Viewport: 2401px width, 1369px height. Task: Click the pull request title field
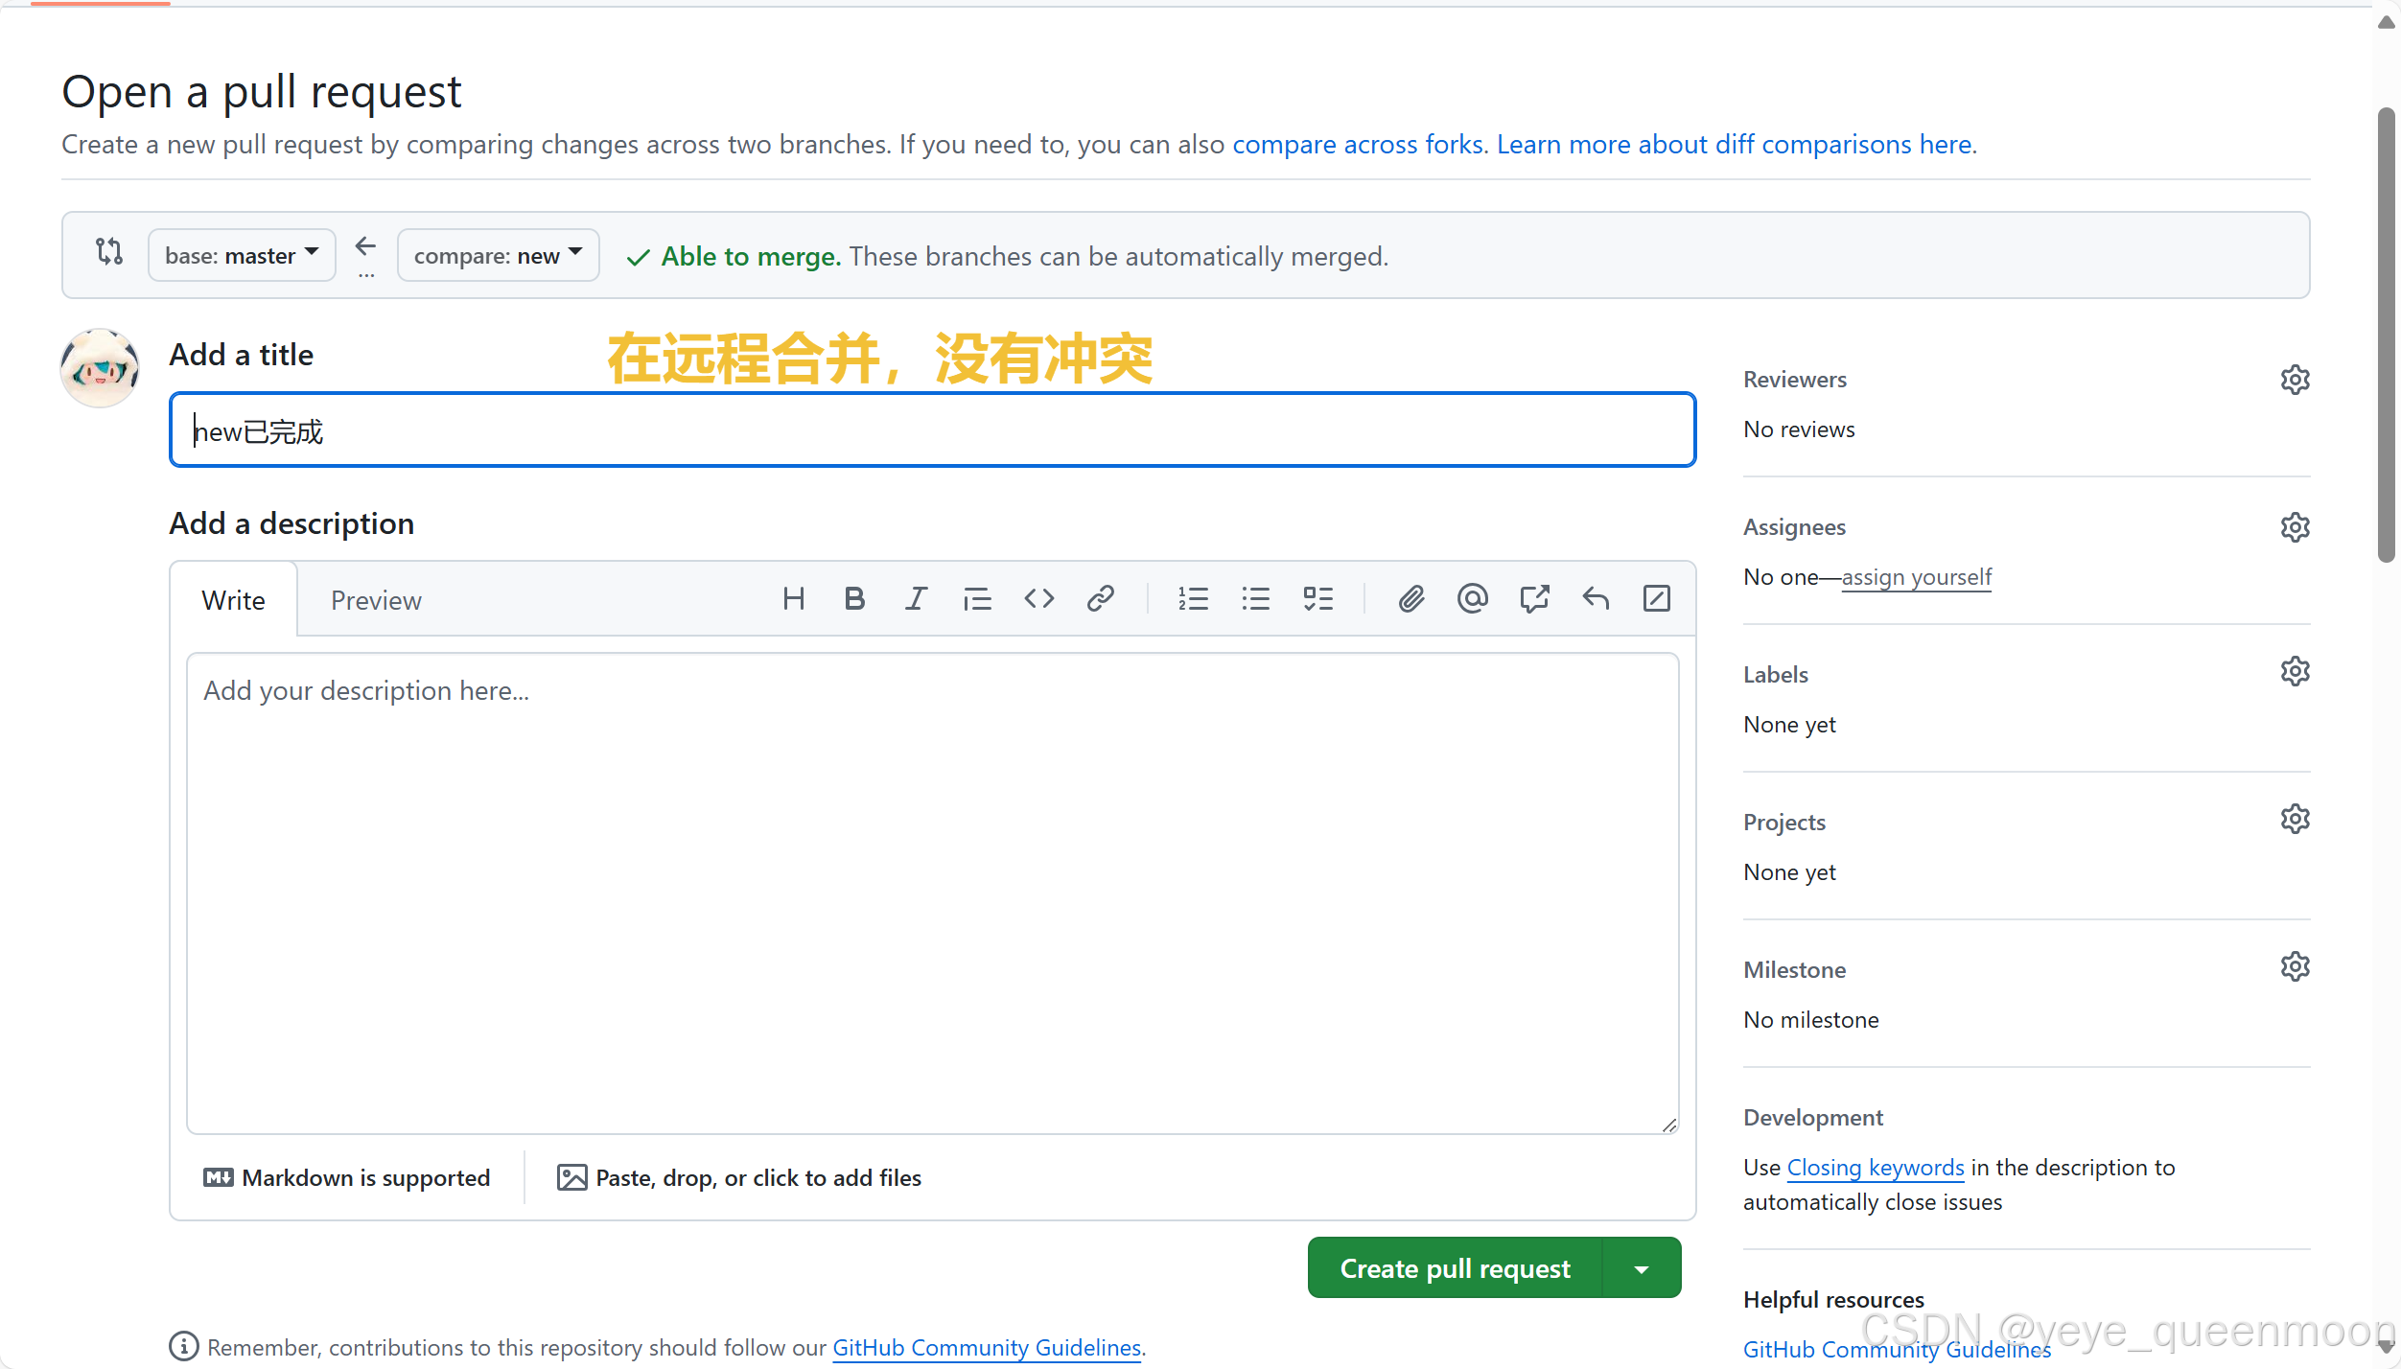click(932, 430)
